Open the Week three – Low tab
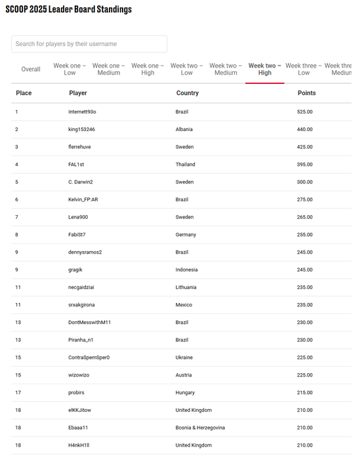The height and width of the screenshot is (459, 362). coord(304,70)
